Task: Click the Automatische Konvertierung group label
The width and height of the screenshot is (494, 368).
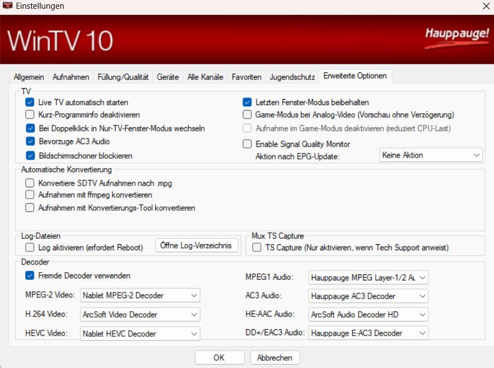Action: coord(67,170)
